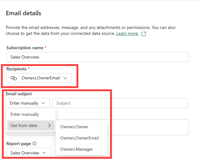Screen dimensions: 199x160
Task: Click the linked-data icon in Recipients field
Action: pyautogui.click(x=14, y=78)
